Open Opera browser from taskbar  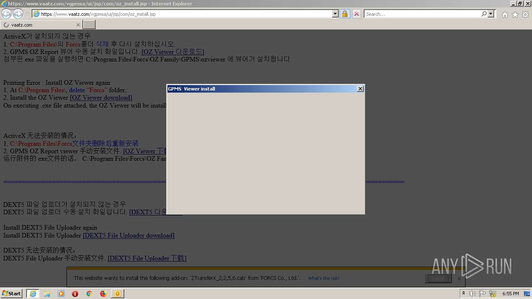75,294
